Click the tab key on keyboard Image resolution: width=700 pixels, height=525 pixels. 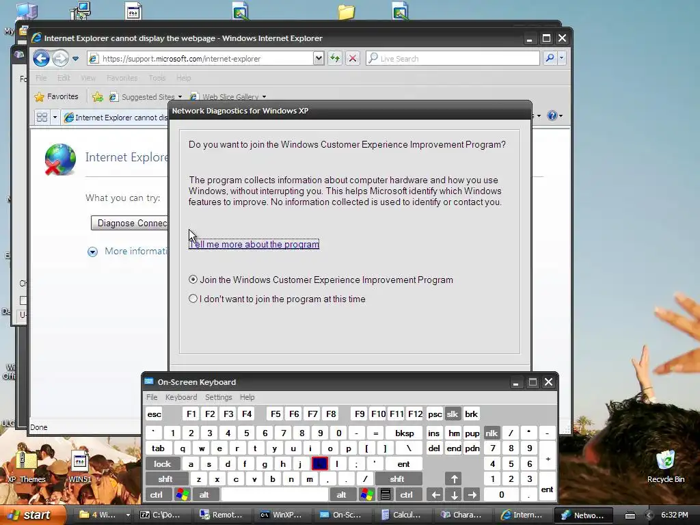(159, 448)
